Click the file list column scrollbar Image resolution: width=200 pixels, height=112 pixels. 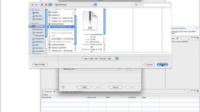[76, 30]
